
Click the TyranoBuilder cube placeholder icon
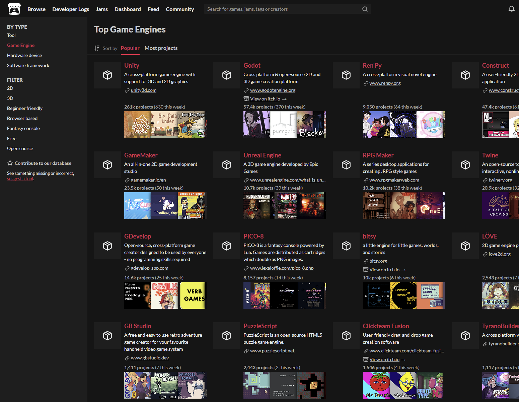point(465,336)
